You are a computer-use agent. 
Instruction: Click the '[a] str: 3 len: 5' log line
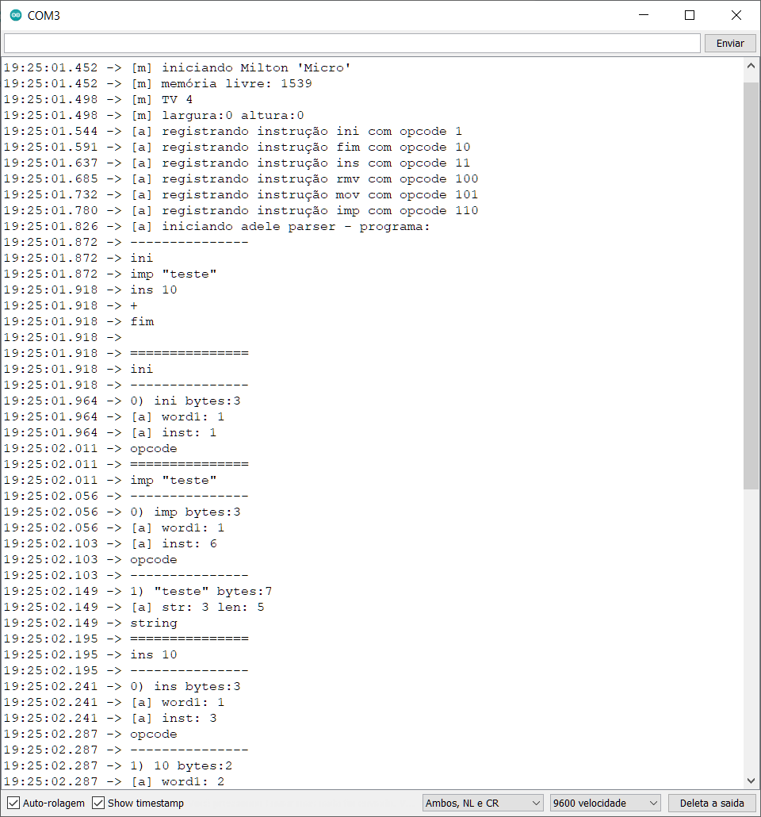pyautogui.click(x=197, y=607)
